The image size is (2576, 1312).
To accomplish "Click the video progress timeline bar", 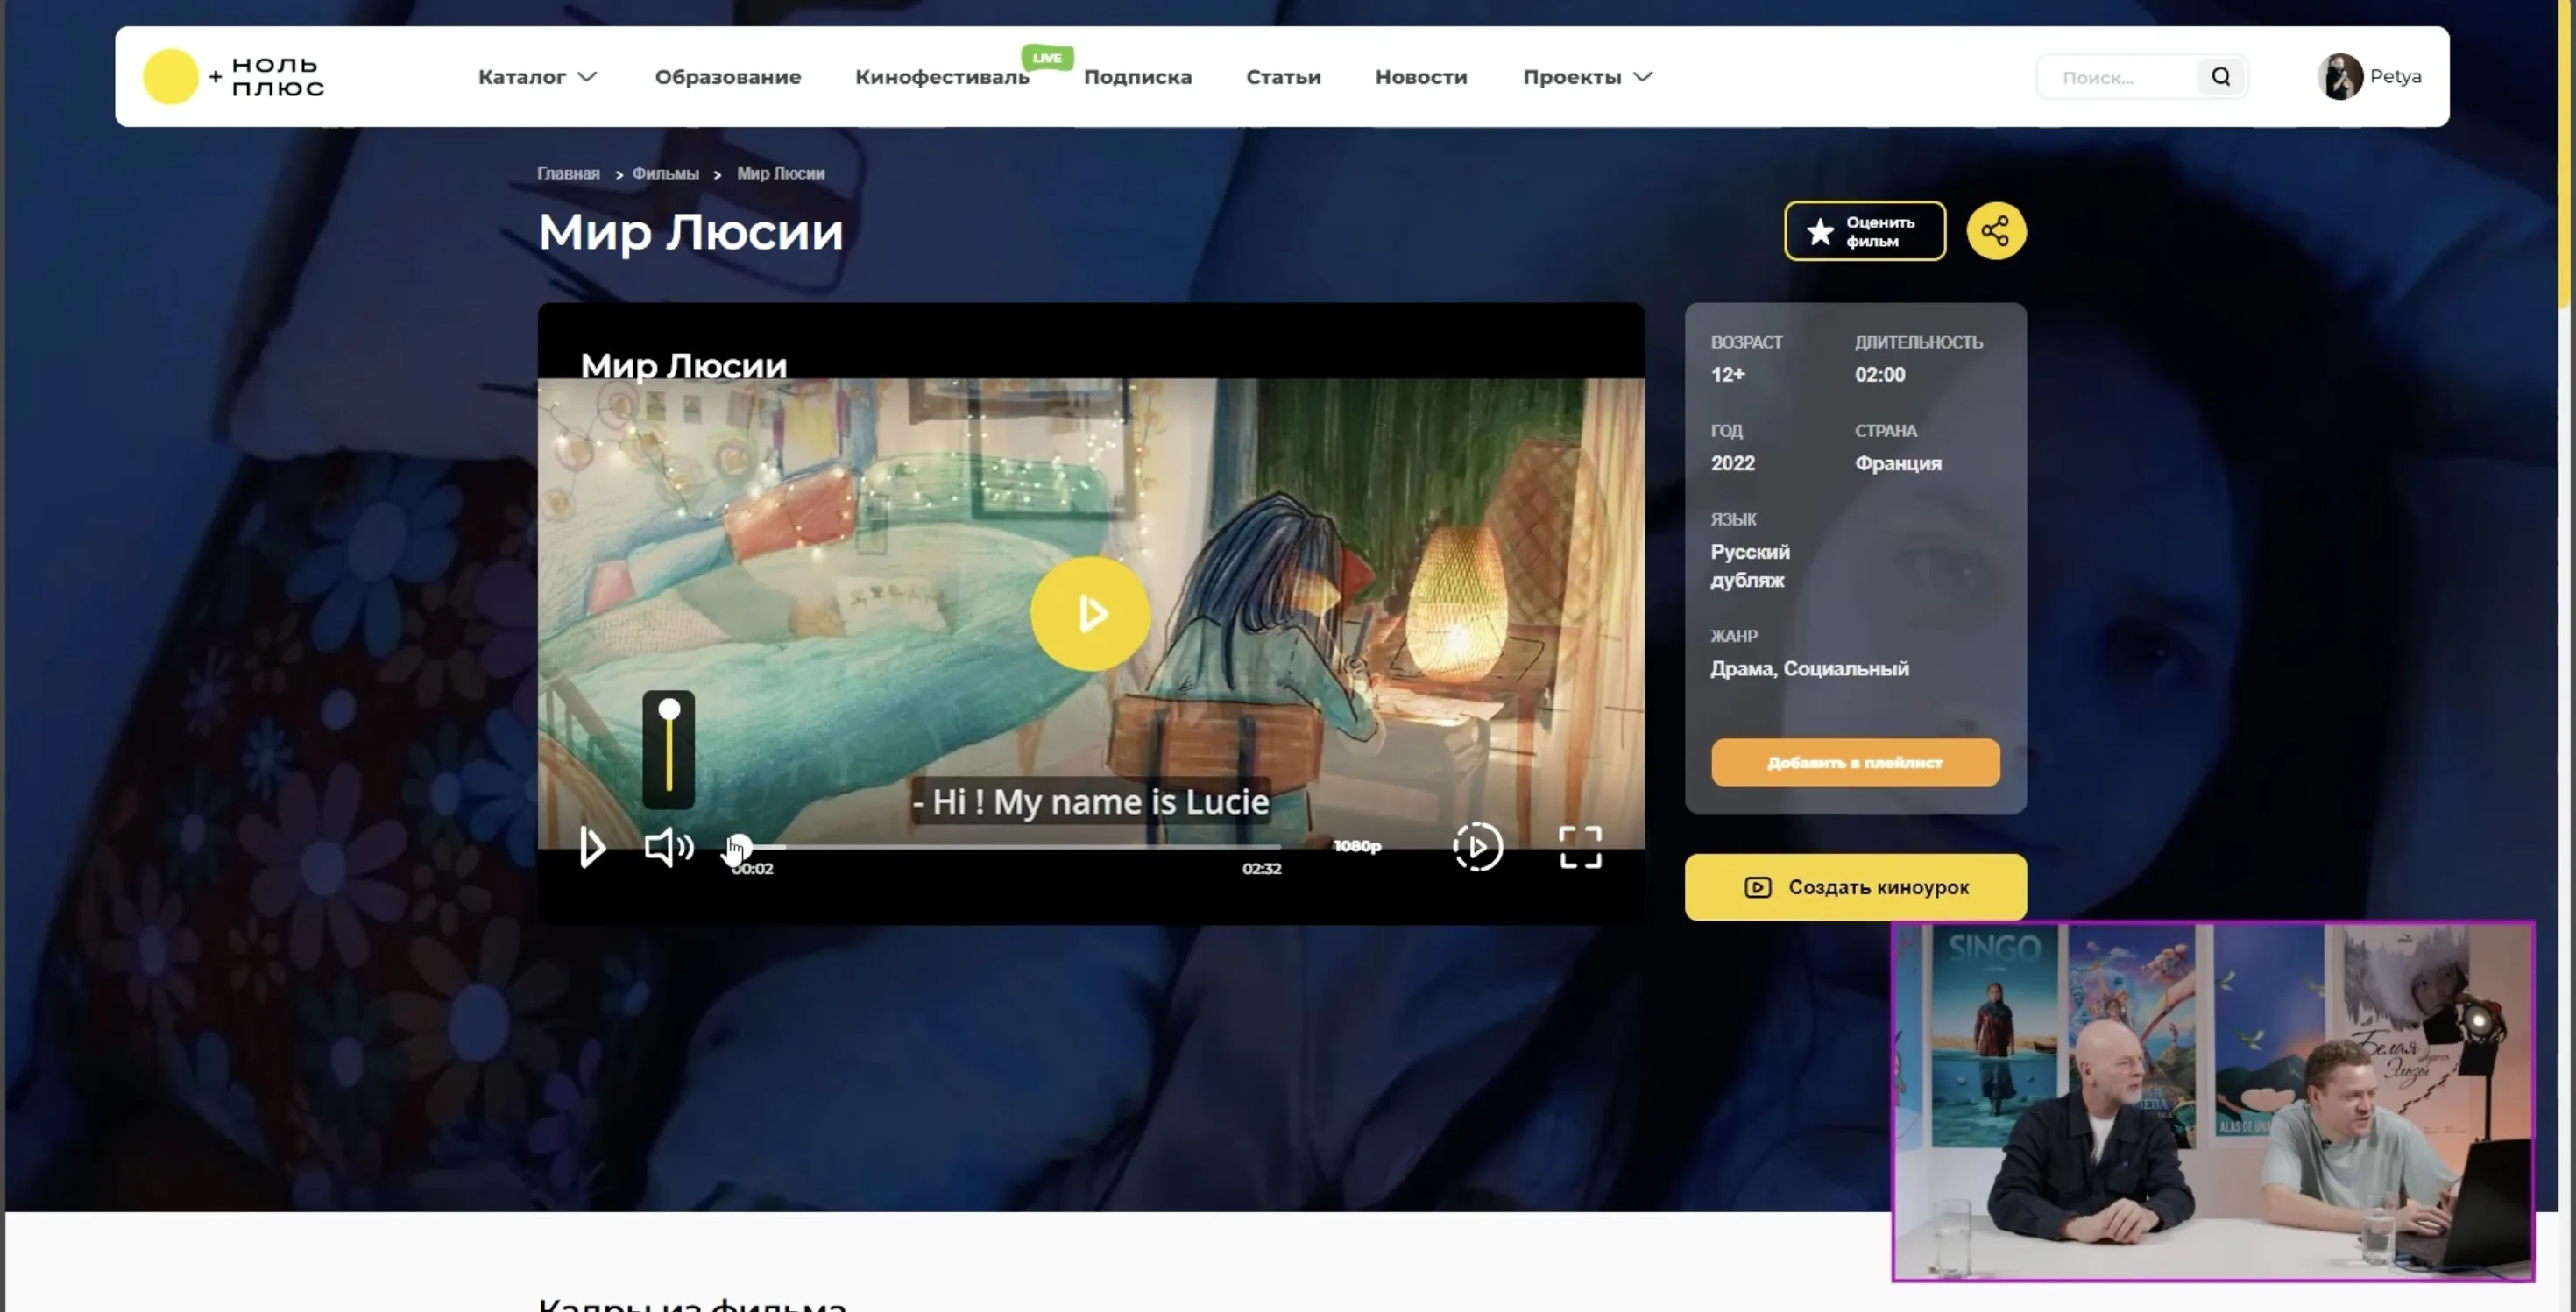I will [1010, 847].
